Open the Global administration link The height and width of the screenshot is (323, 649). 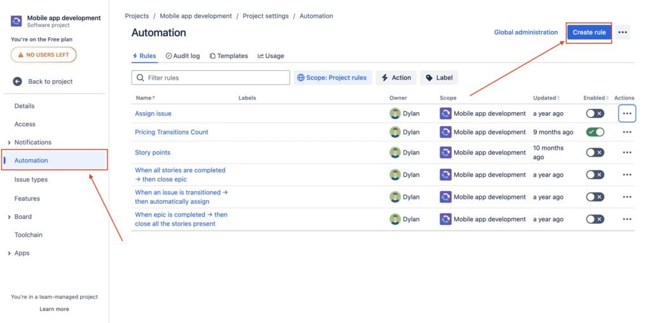[x=526, y=32]
